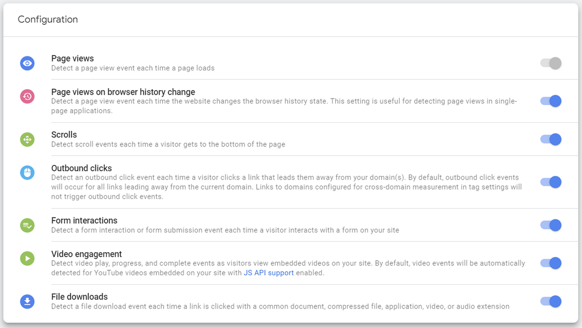Switch off Outbound clicks detection
Image resolution: width=582 pixels, height=328 pixels.
click(x=551, y=182)
